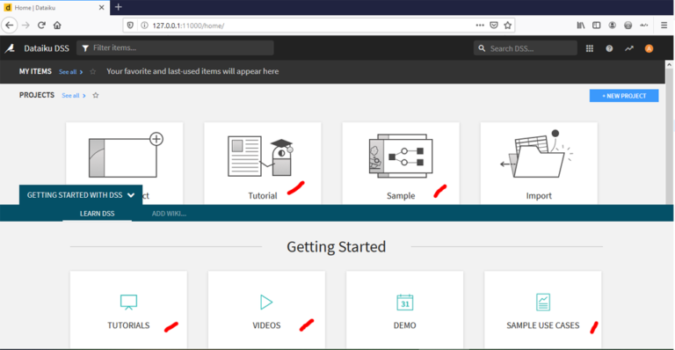Open the Tutorial project tile
This screenshot has height=350, width=675.
coord(263,164)
